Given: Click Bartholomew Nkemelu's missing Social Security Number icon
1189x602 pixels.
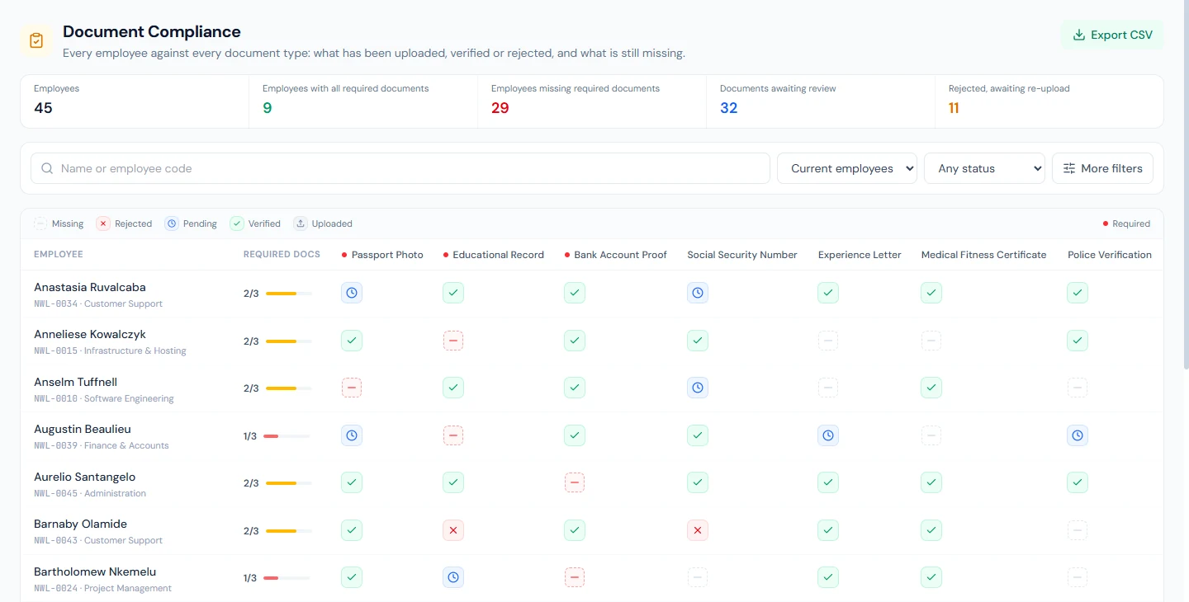Looking at the screenshot, I should [698, 577].
